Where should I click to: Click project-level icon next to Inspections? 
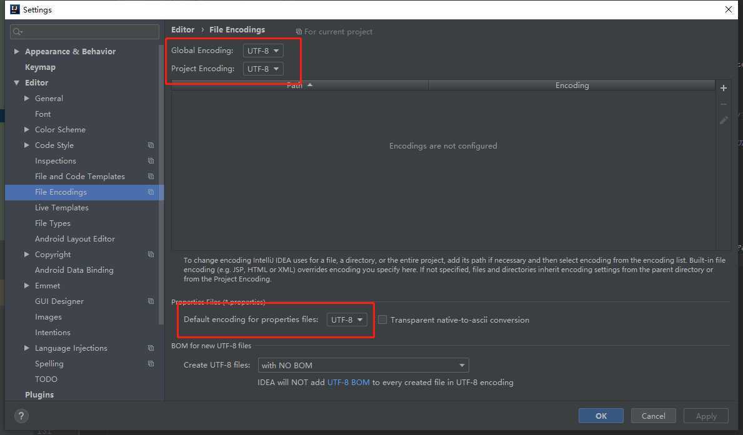[x=151, y=161]
